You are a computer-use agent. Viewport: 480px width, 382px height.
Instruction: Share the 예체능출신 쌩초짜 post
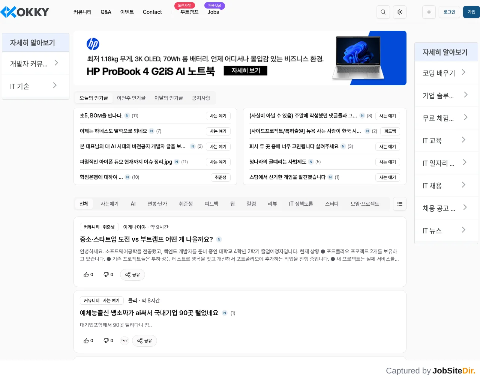[x=144, y=341]
